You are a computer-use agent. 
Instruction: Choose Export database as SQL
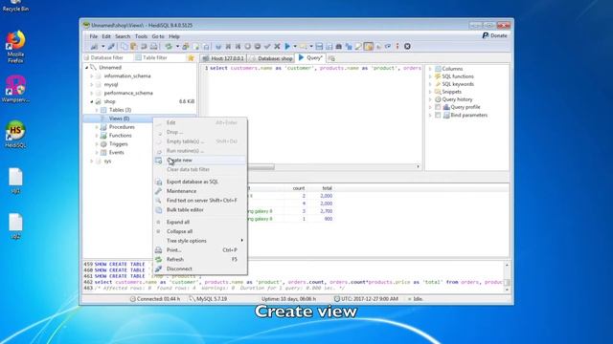click(200, 182)
